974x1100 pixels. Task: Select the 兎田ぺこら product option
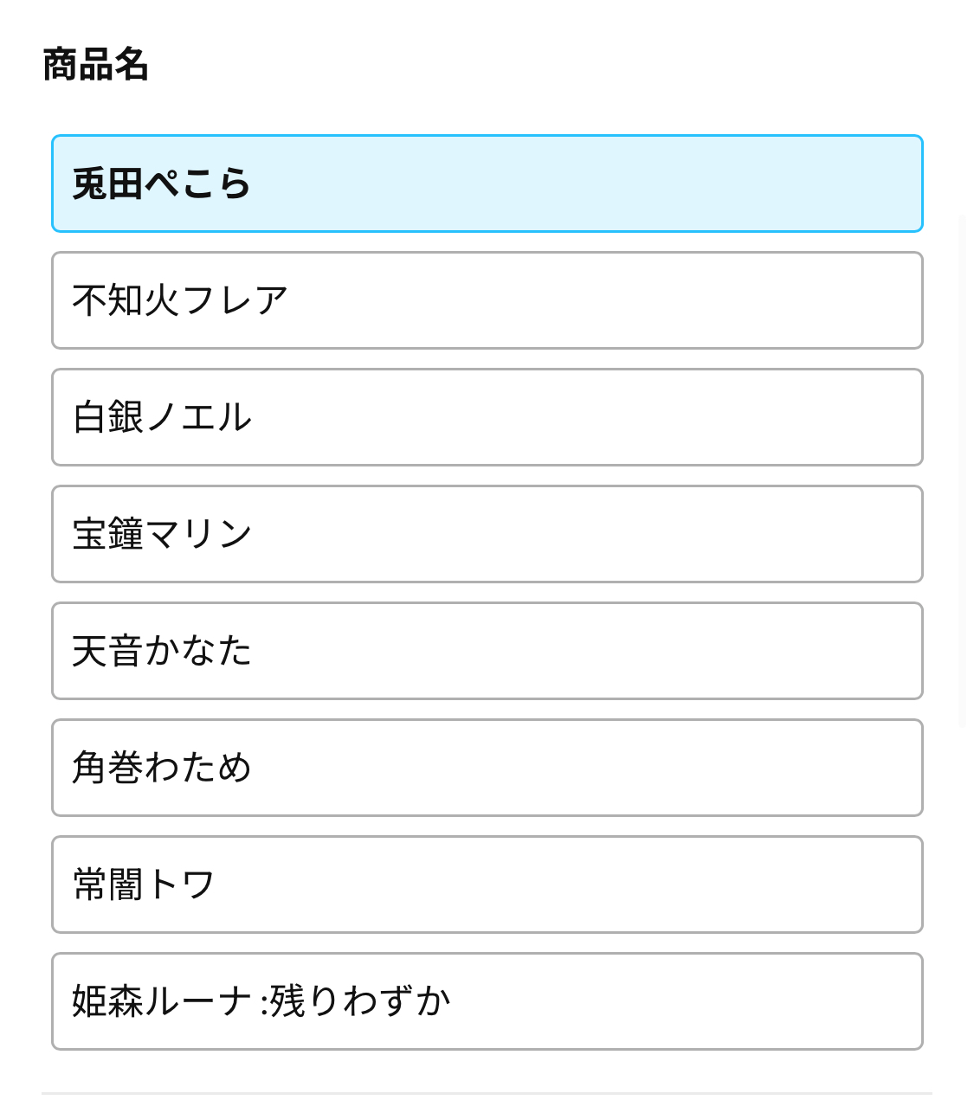pos(487,183)
